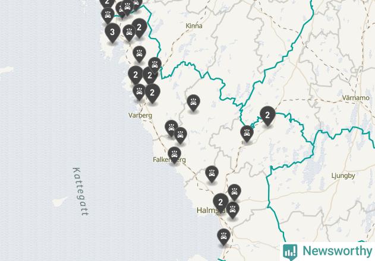
Task: Click the isolated car marker east of Varberg
Action: 193,103
